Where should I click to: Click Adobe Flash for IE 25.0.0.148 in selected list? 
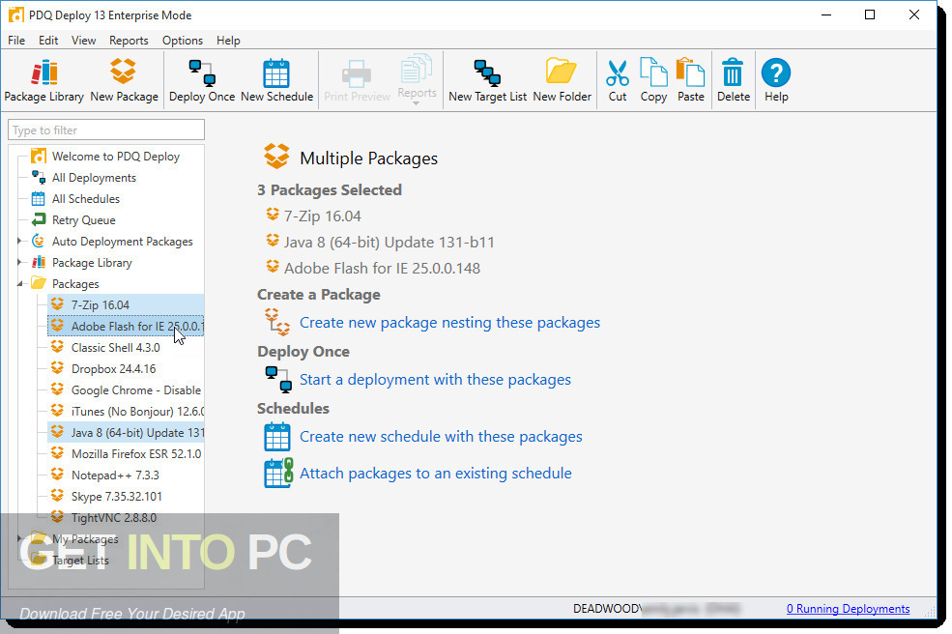coord(382,269)
